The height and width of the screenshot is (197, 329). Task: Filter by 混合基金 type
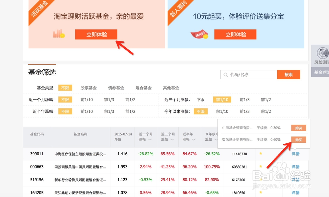(143, 88)
